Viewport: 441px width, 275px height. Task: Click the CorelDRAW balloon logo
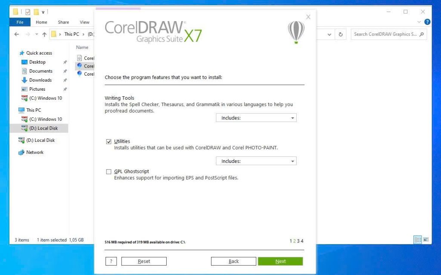(296, 32)
